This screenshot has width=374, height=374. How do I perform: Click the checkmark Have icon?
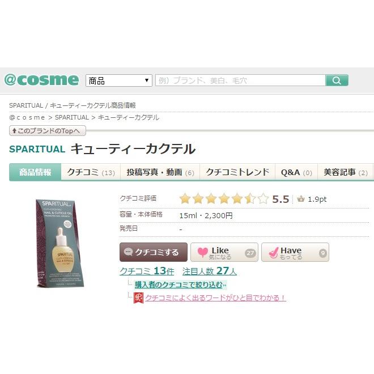point(273,252)
